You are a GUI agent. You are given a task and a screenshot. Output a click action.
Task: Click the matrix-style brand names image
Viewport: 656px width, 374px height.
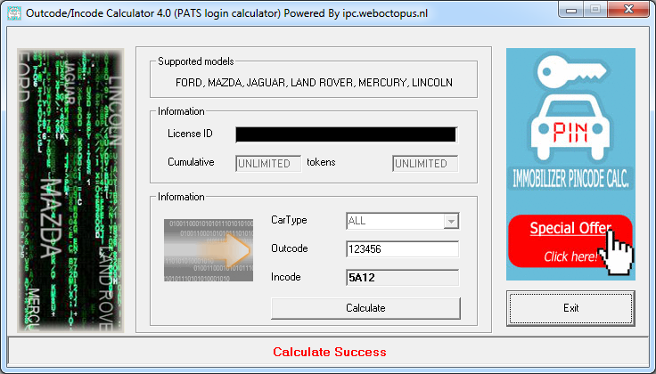(70, 191)
